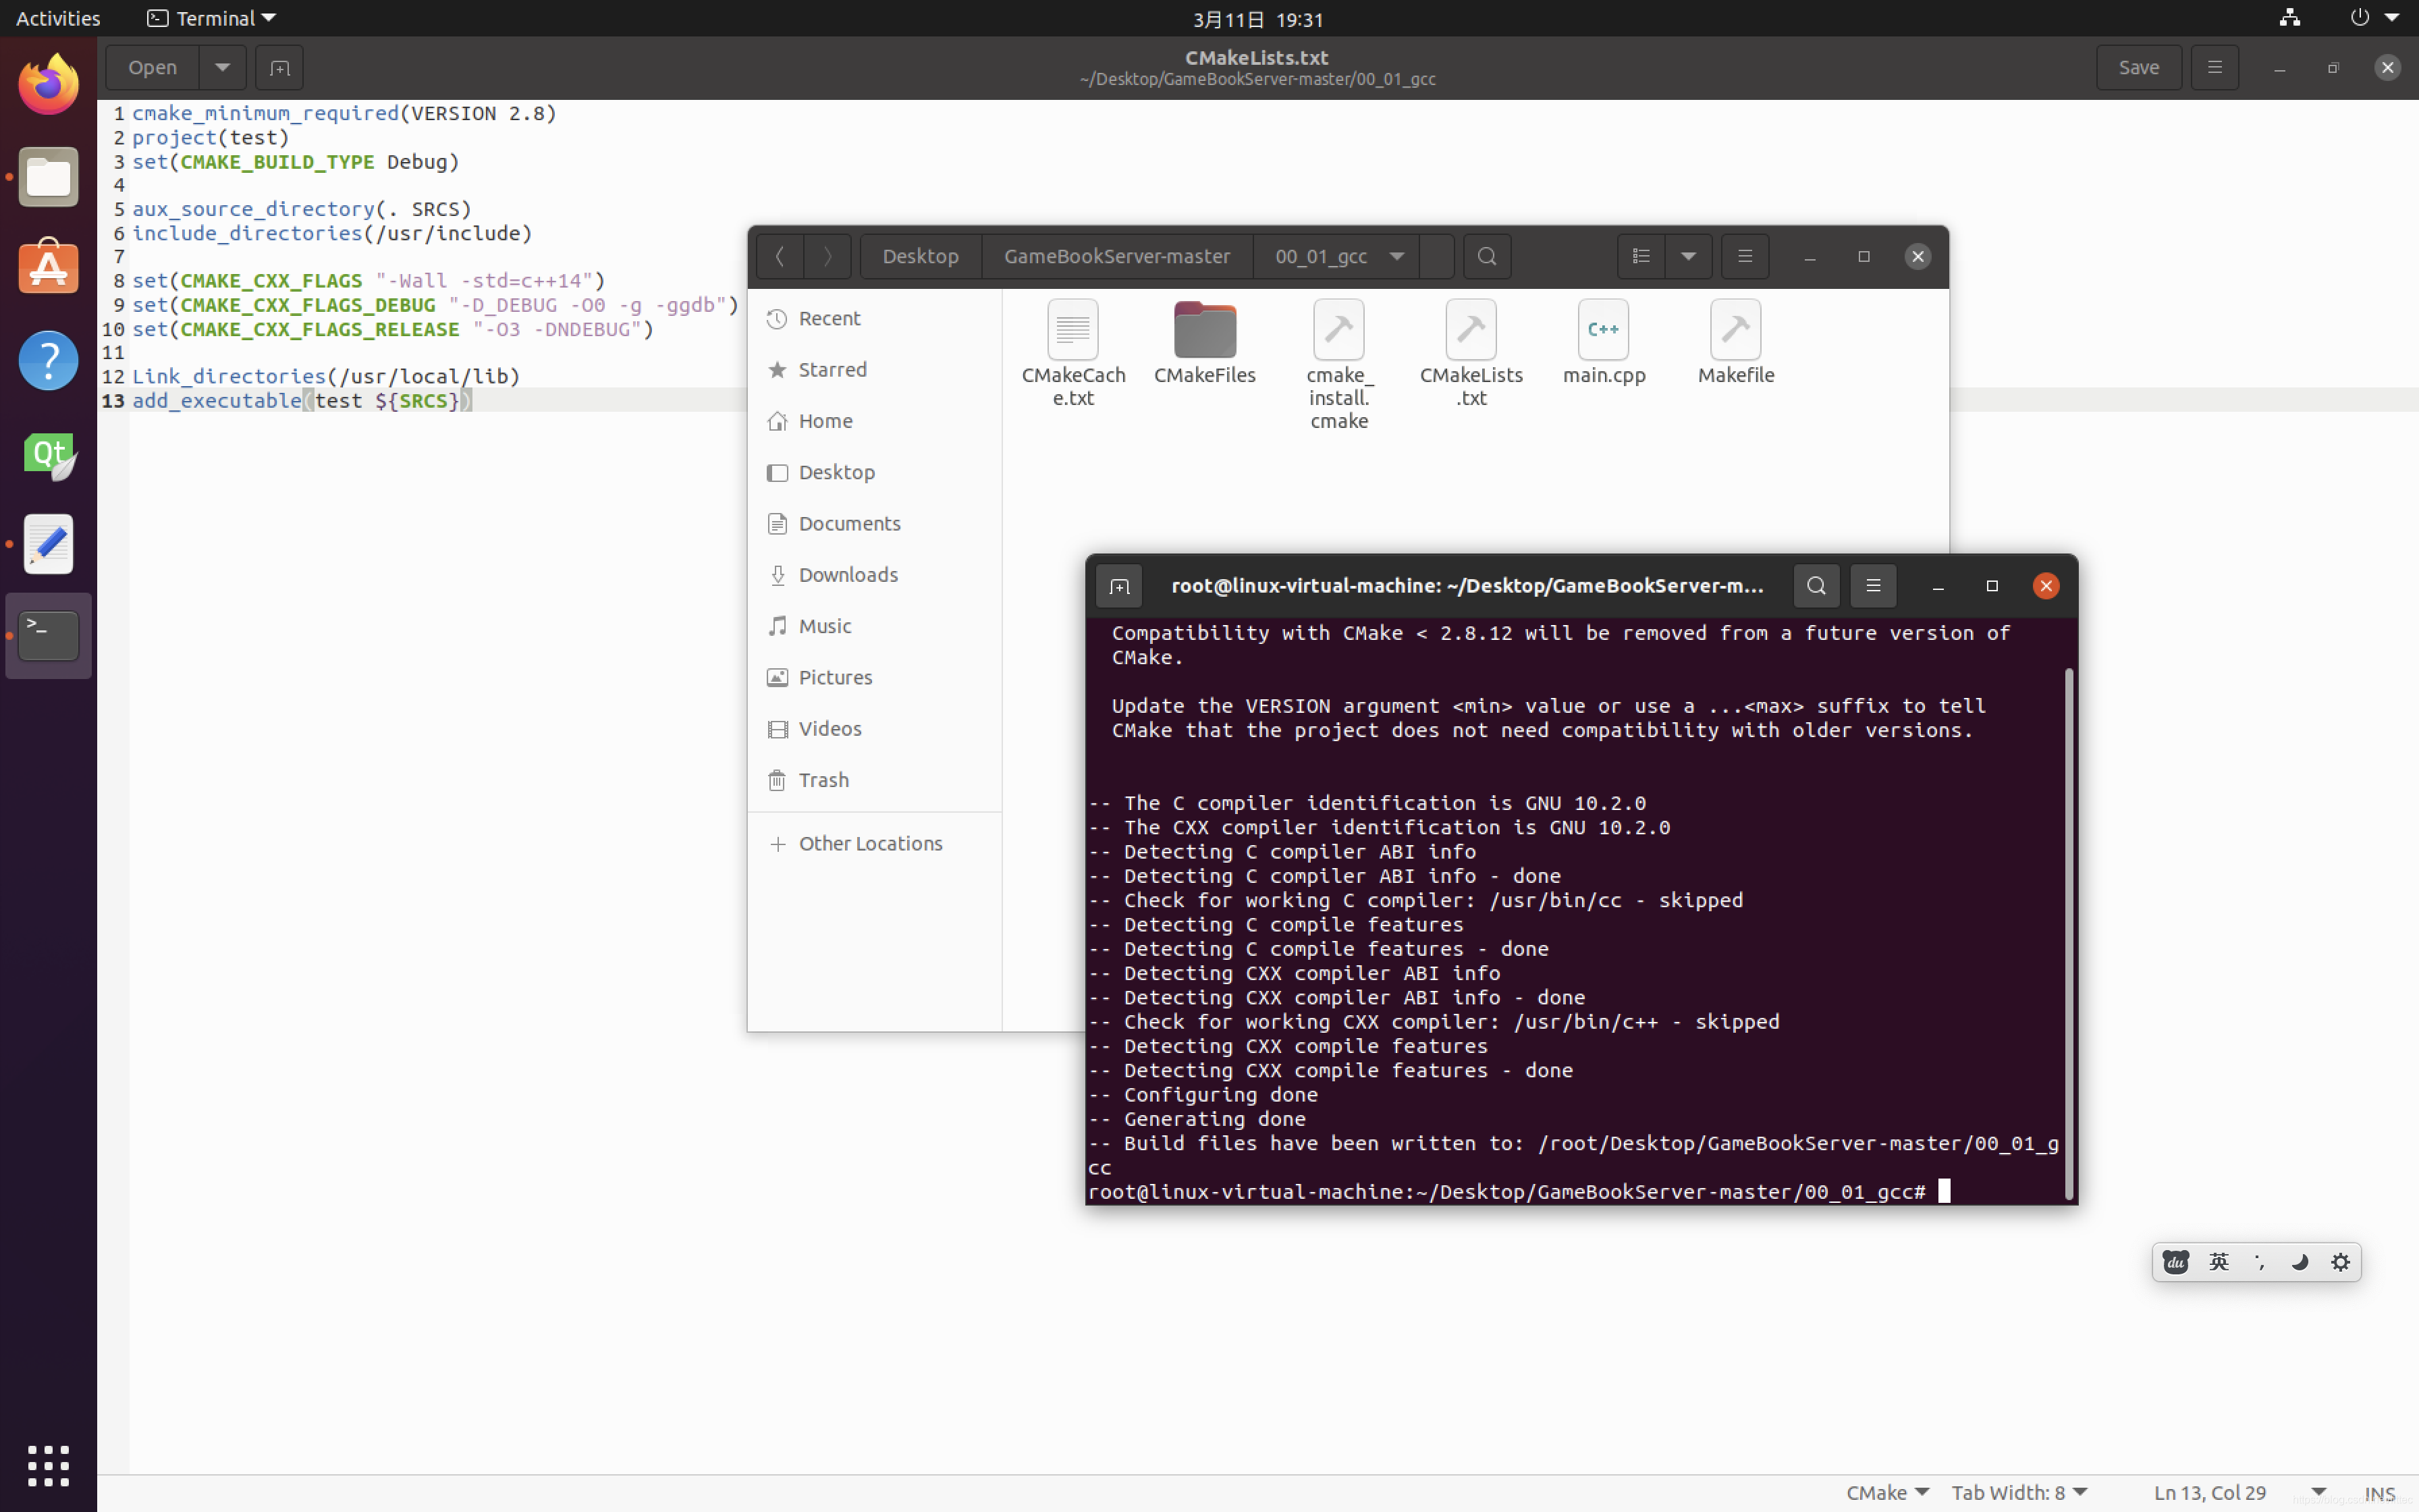Go to Desktop in path bar

pos(921,257)
